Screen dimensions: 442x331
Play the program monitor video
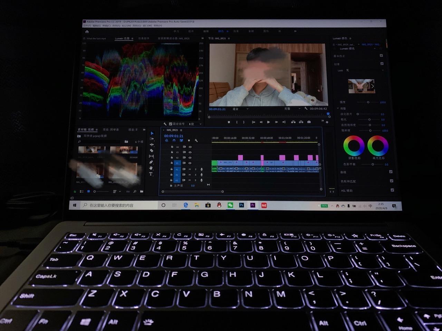pos(268,122)
